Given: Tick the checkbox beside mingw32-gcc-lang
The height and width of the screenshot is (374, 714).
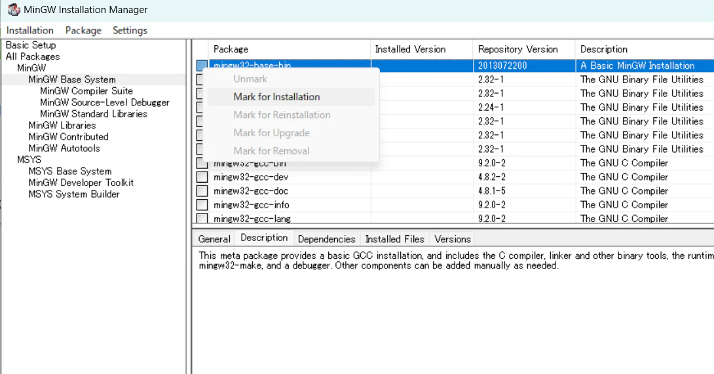Looking at the screenshot, I should 202,218.
